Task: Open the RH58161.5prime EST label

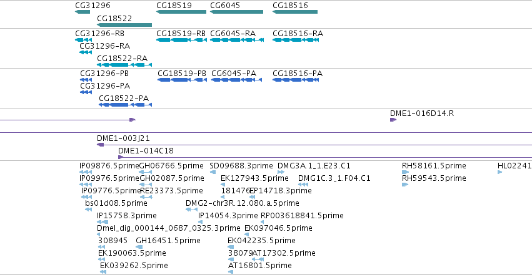Action: pyautogui.click(x=434, y=166)
